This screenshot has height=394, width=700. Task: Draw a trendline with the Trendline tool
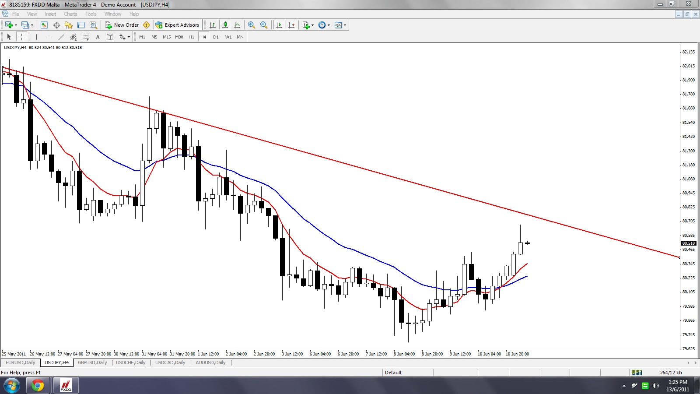61,37
